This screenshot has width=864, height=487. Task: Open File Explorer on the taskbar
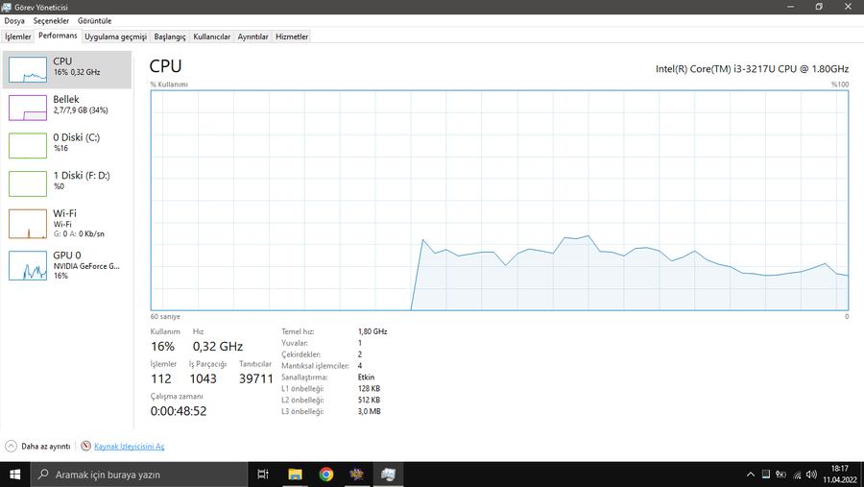tap(296, 475)
